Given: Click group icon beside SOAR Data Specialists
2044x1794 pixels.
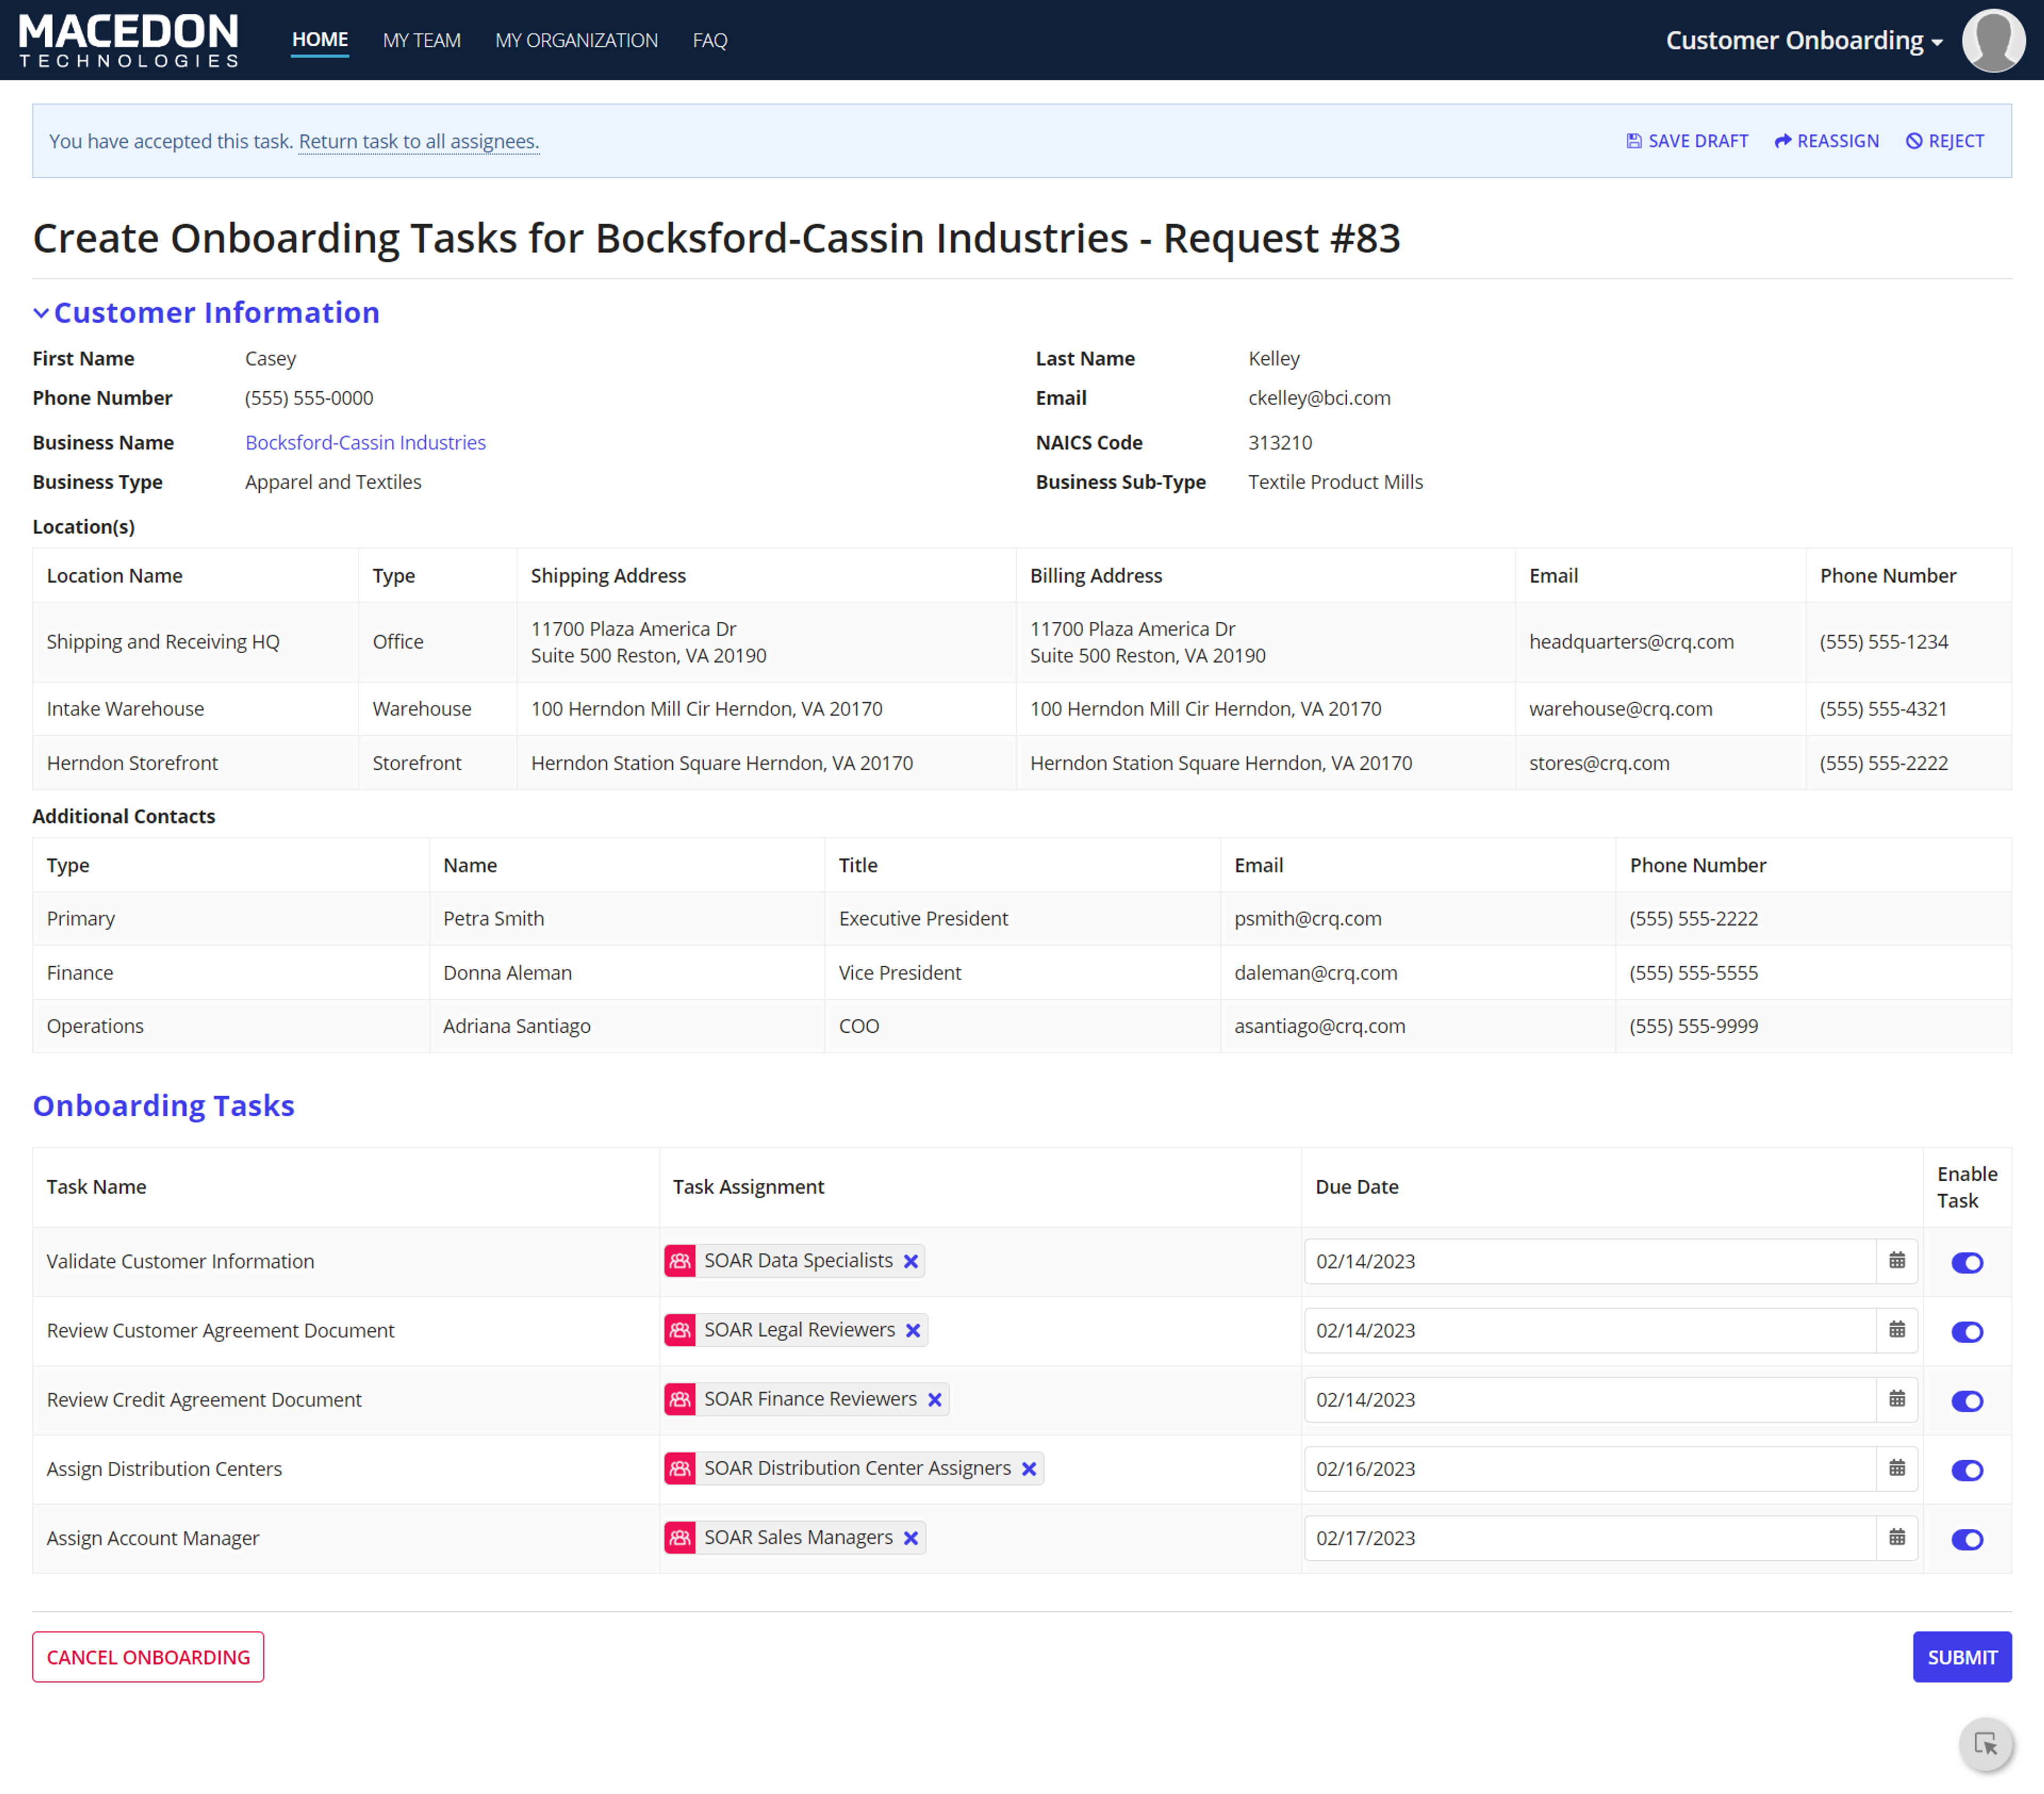Looking at the screenshot, I should click(680, 1261).
